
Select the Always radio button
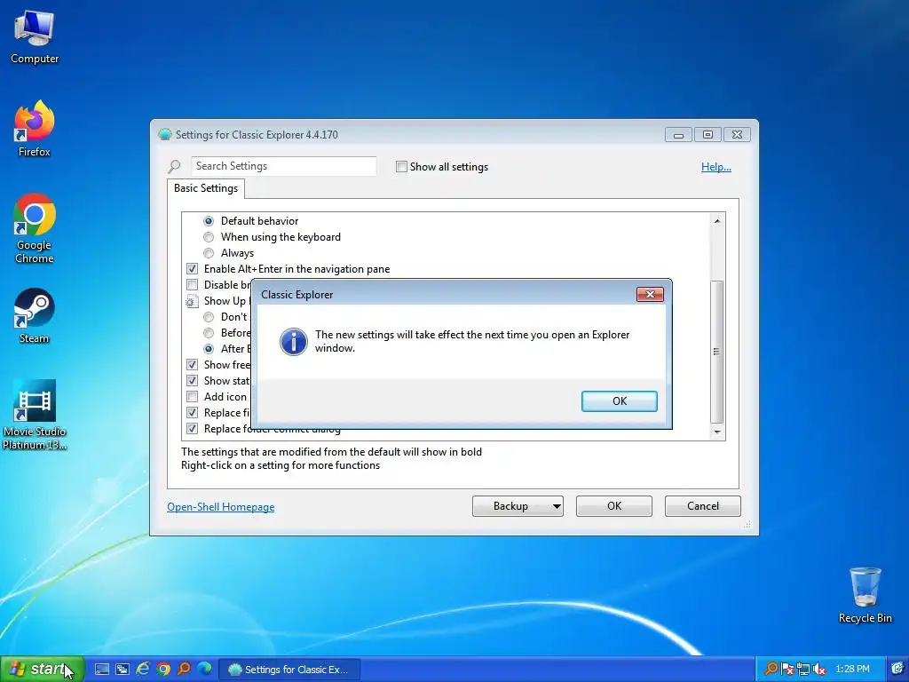209,253
